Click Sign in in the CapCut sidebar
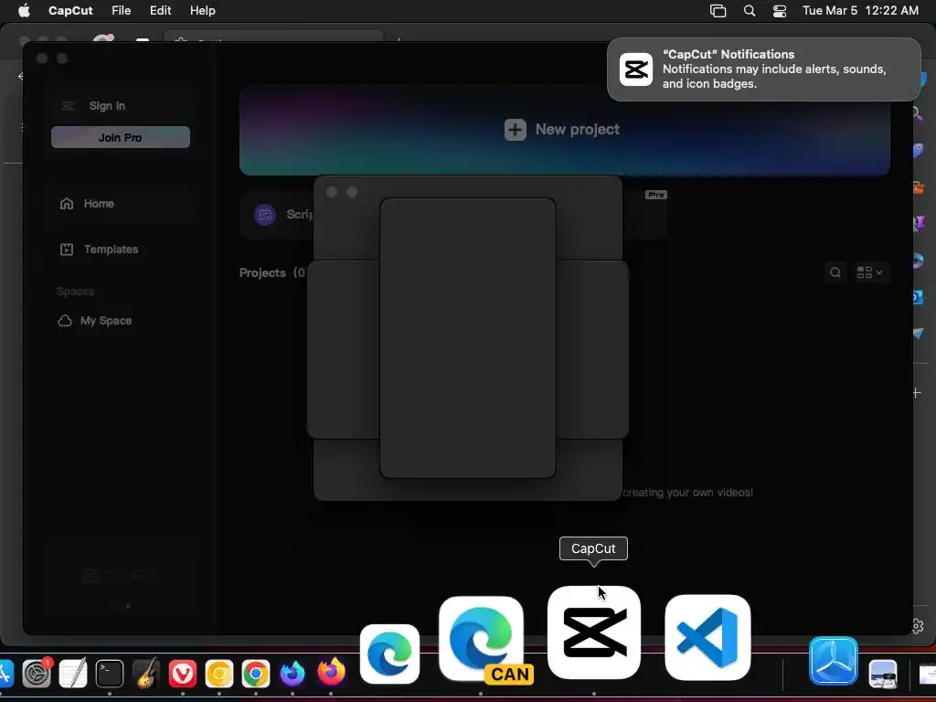 pyautogui.click(x=107, y=106)
